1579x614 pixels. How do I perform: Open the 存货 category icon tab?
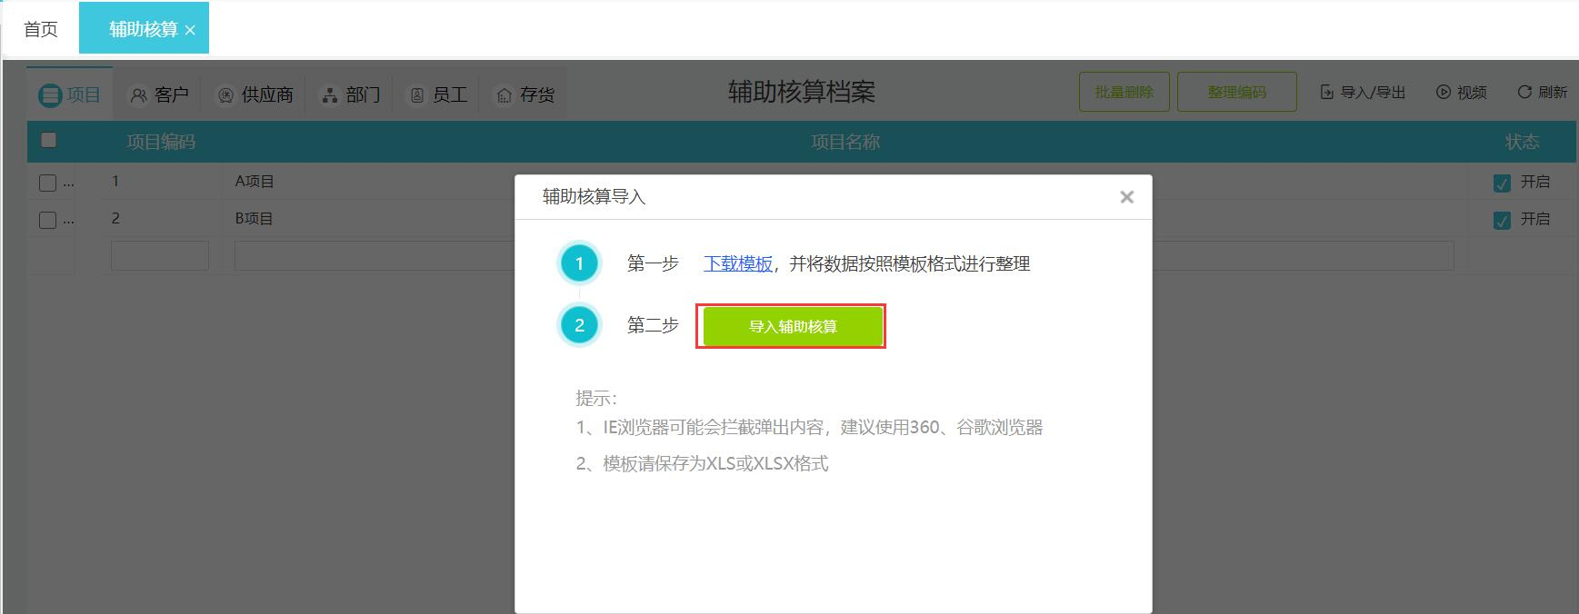[x=525, y=94]
